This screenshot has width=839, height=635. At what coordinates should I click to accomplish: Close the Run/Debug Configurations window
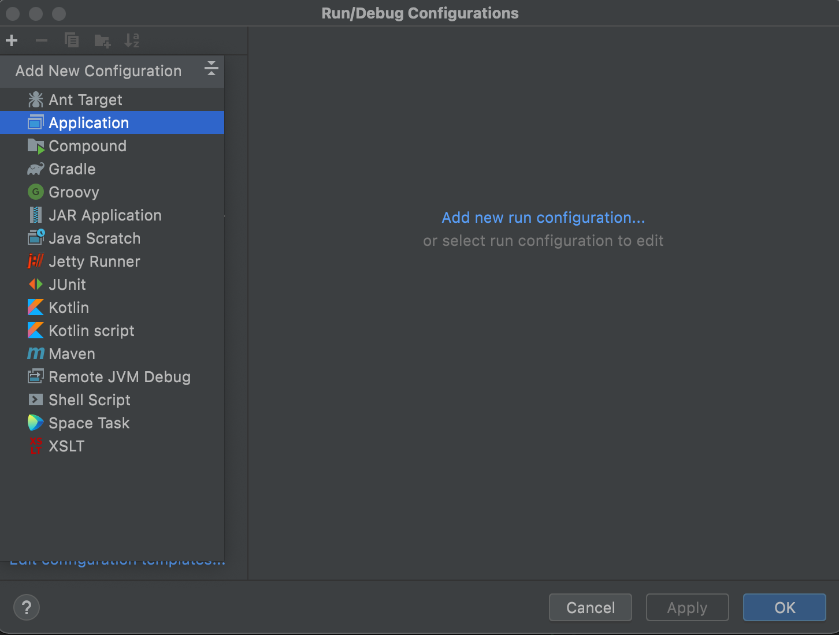pos(13,13)
